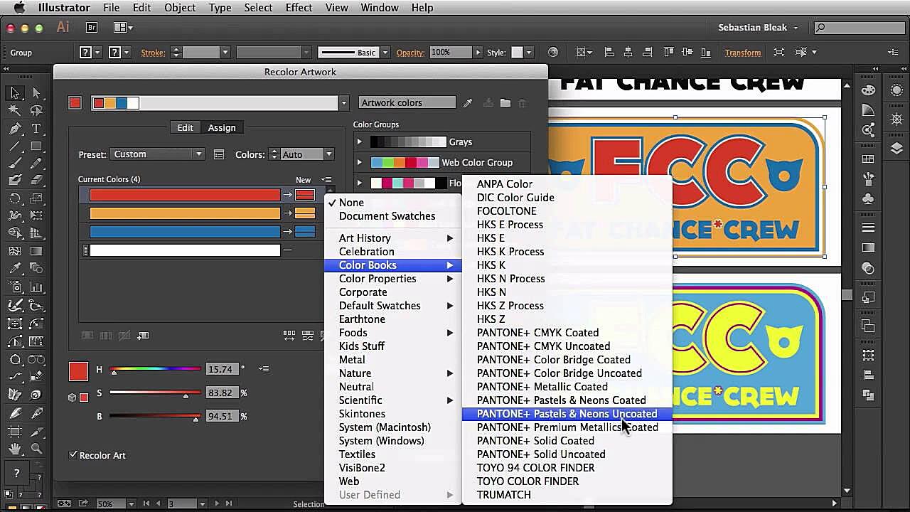Click the Brightness value field 94.51
The width and height of the screenshot is (910, 512).
tap(221, 416)
